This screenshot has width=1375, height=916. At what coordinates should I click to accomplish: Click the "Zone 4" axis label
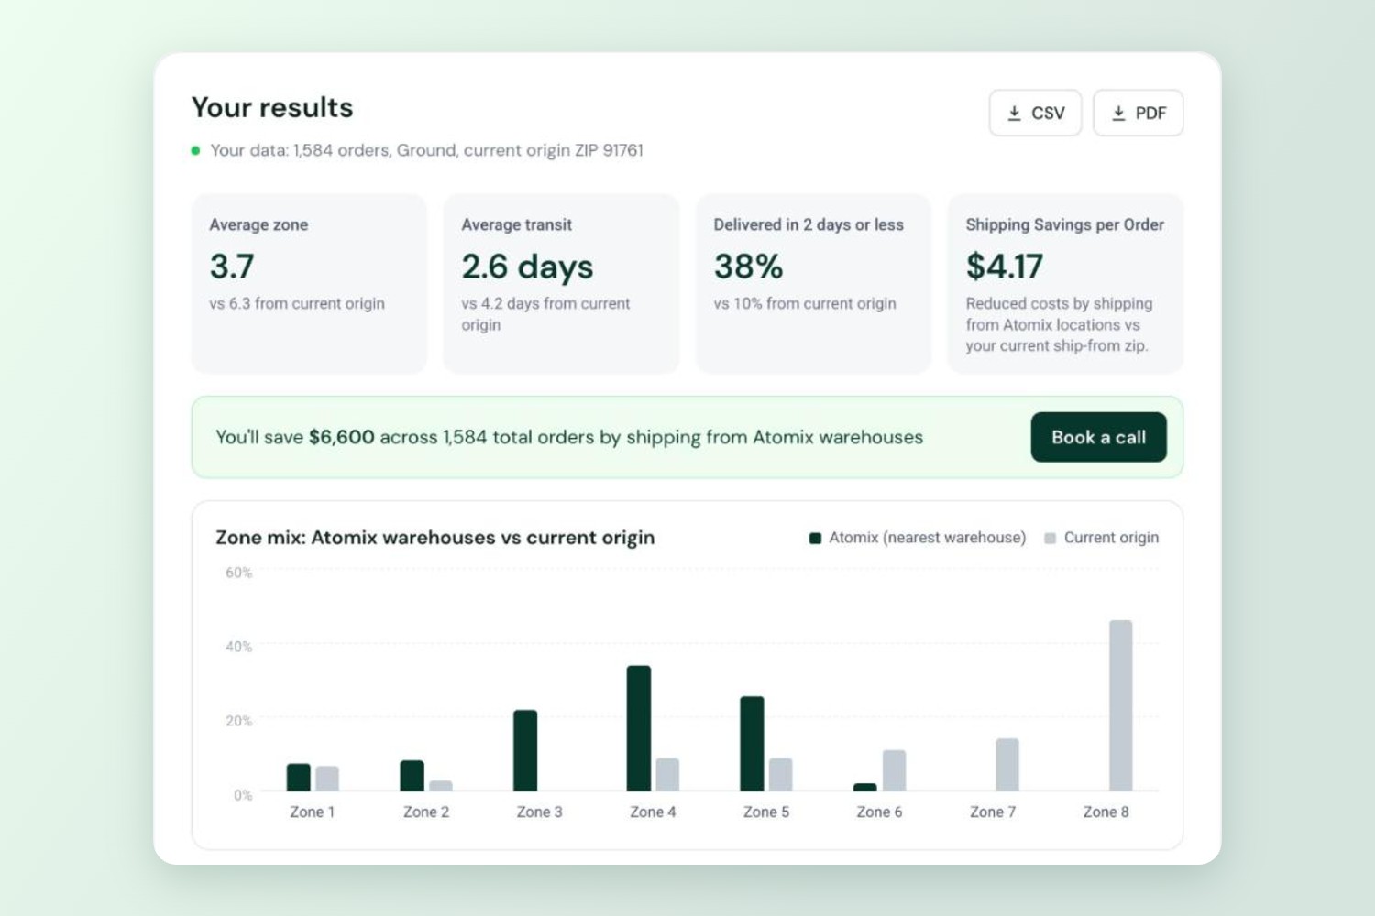coord(653,812)
